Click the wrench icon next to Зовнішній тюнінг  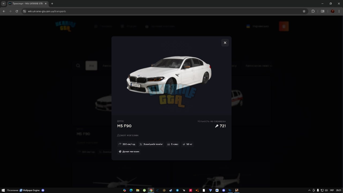pyautogui.click(x=141, y=144)
